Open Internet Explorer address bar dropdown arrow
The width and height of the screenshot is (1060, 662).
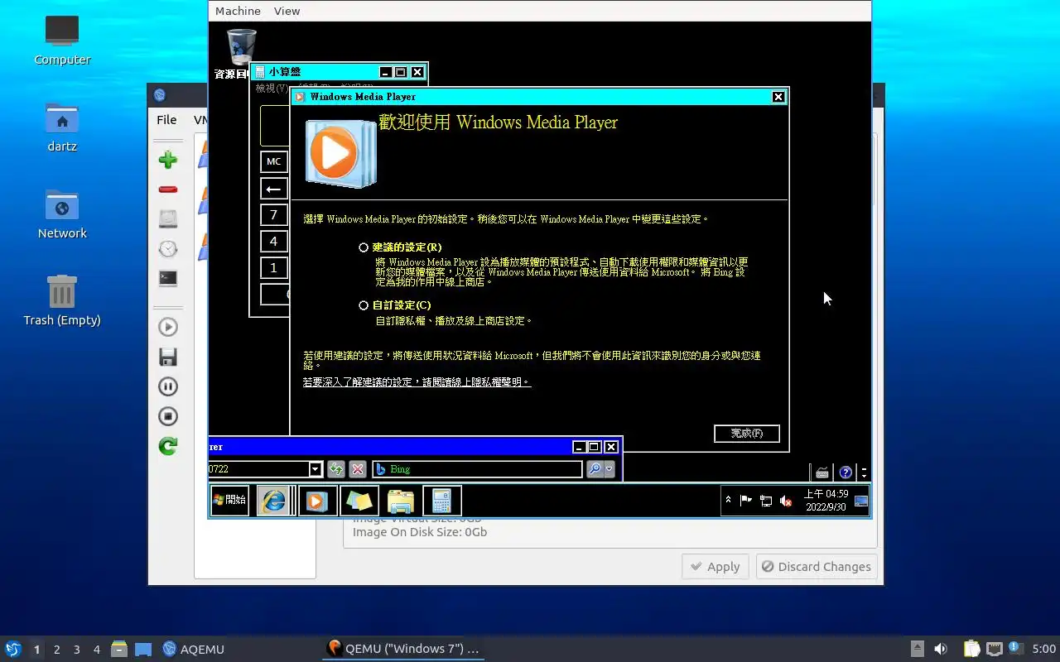pyautogui.click(x=315, y=469)
